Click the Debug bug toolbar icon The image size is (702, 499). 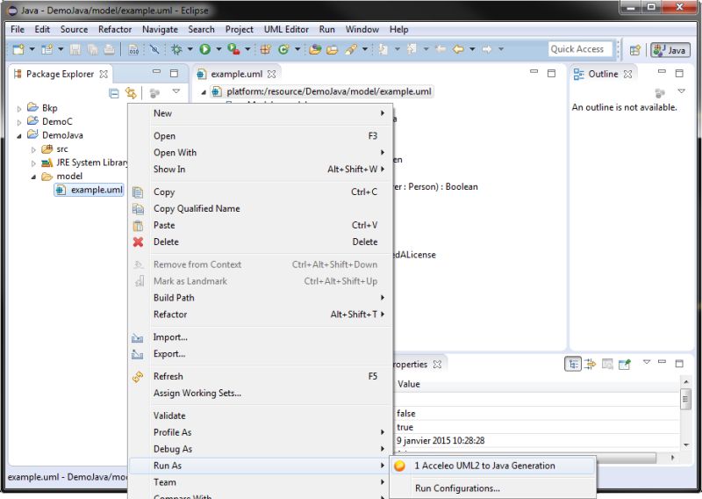coord(177,49)
